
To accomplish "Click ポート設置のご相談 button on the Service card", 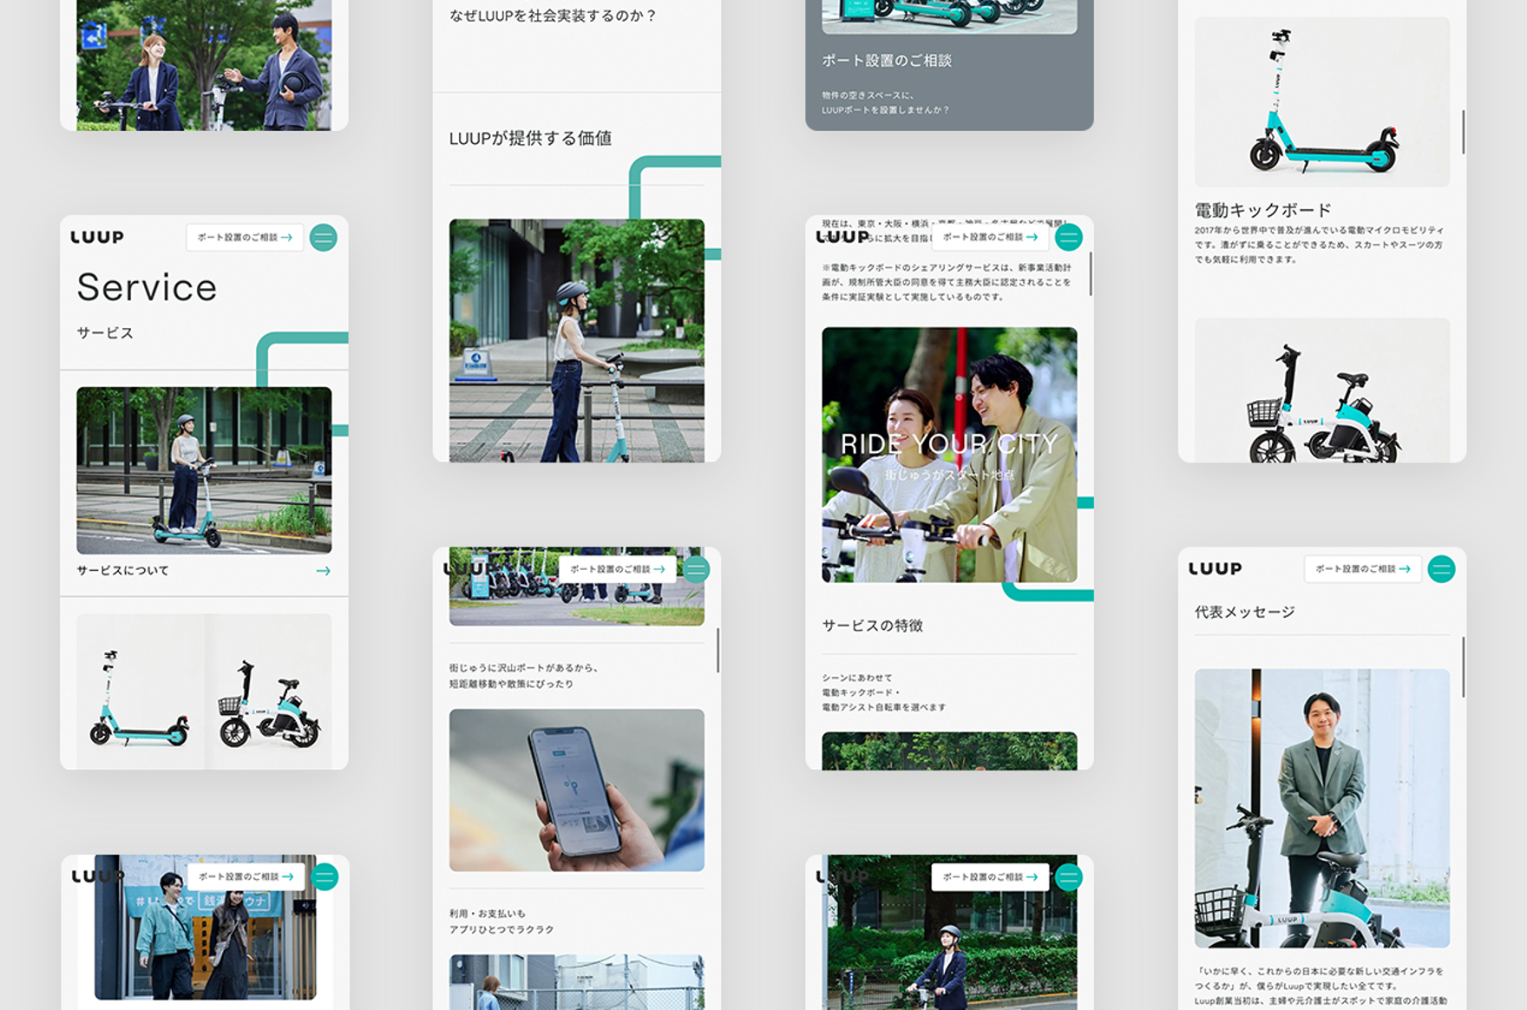I will pos(245,238).
